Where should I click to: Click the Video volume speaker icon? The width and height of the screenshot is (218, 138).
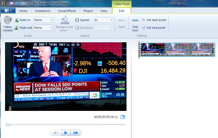click(x=8, y=20)
